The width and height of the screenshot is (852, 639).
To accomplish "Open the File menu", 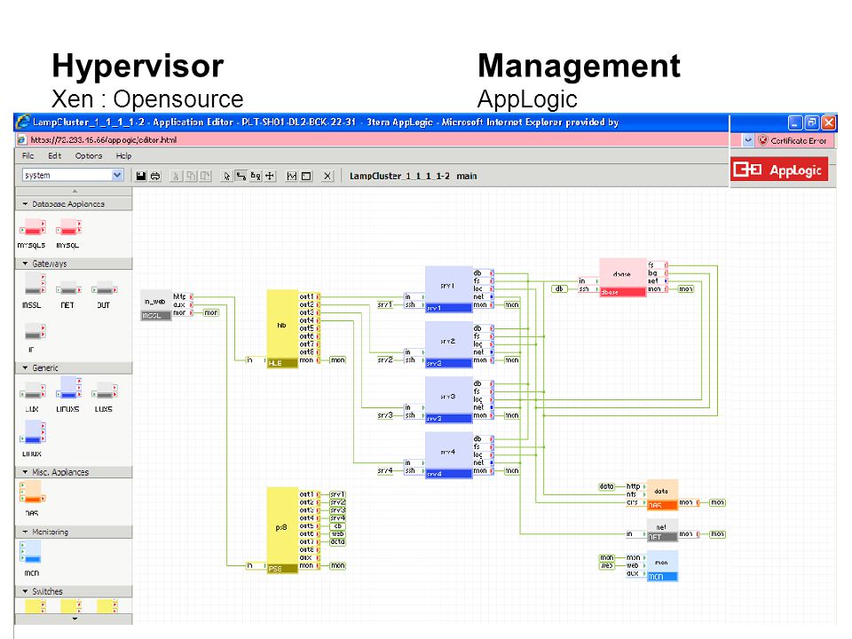I will coord(28,156).
